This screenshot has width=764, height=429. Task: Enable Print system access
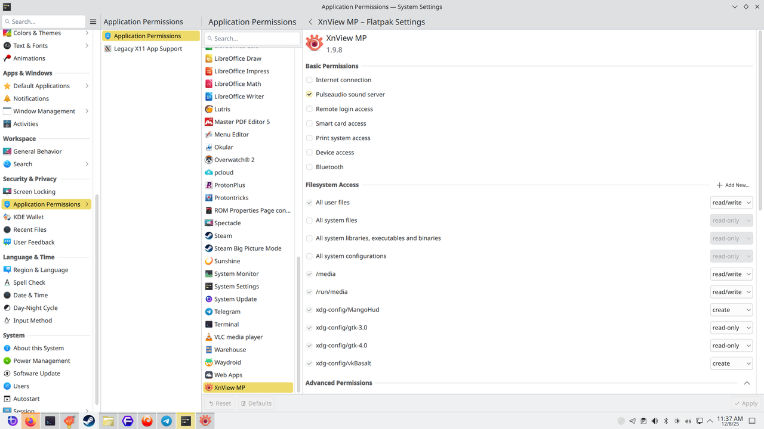pos(309,138)
